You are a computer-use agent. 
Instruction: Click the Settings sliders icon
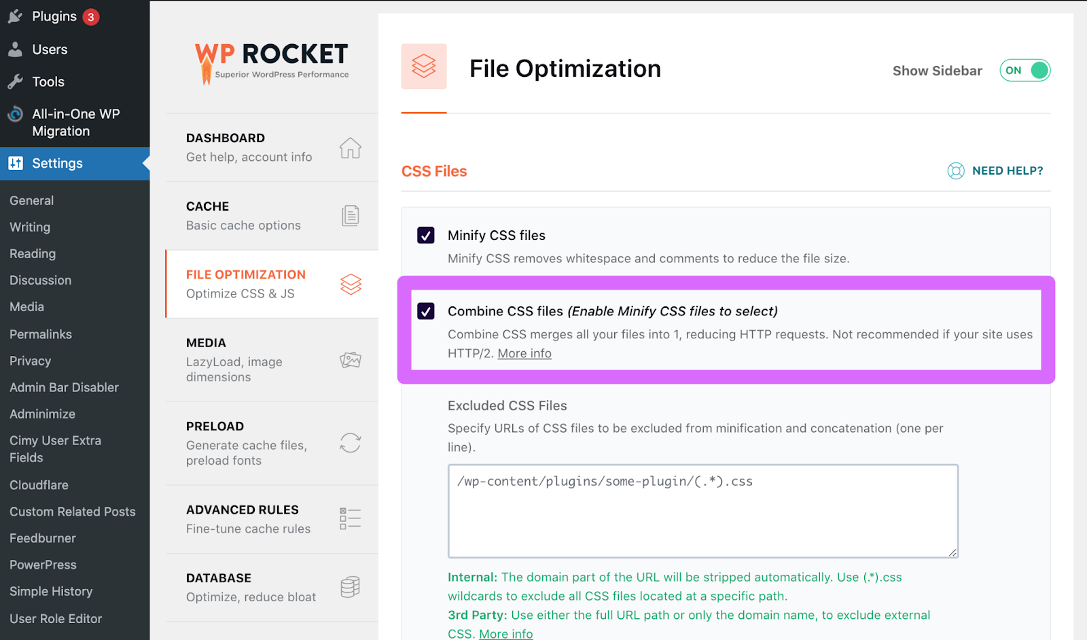point(15,163)
